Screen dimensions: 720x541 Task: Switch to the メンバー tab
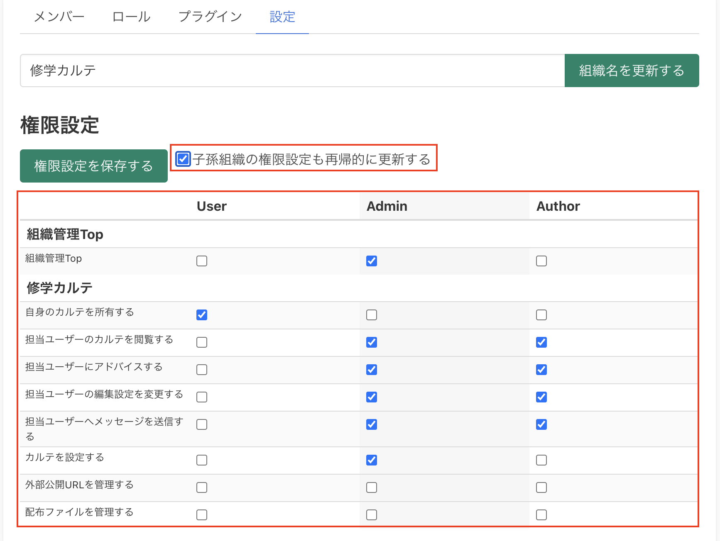(59, 17)
